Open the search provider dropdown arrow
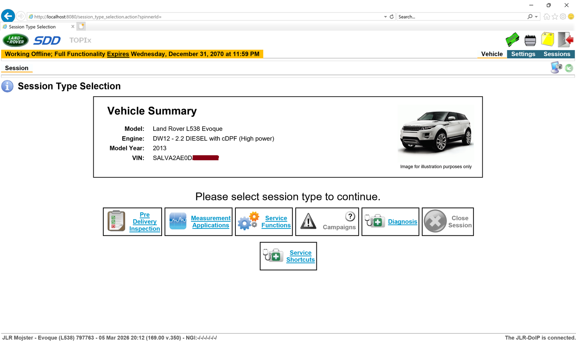The image size is (576, 342). point(536,17)
